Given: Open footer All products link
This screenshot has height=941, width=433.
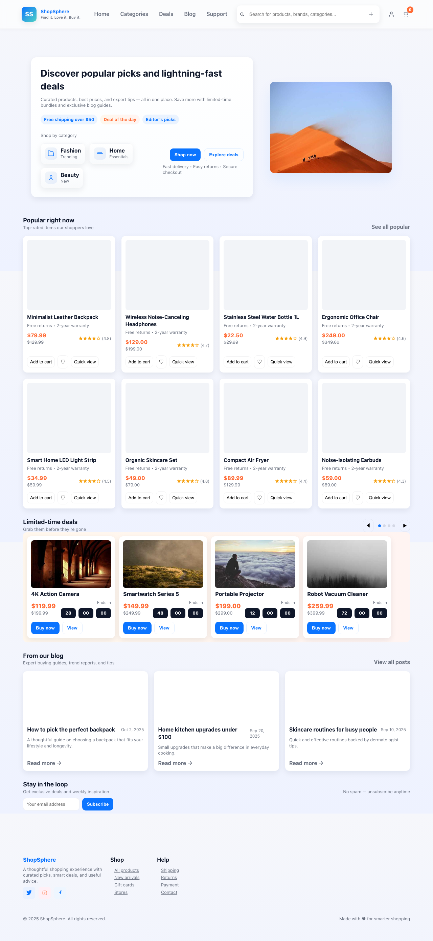Looking at the screenshot, I should pyautogui.click(x=127, y=870).
